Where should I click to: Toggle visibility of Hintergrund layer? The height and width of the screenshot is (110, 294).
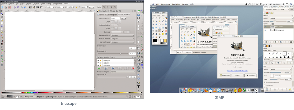click(265, 30)
